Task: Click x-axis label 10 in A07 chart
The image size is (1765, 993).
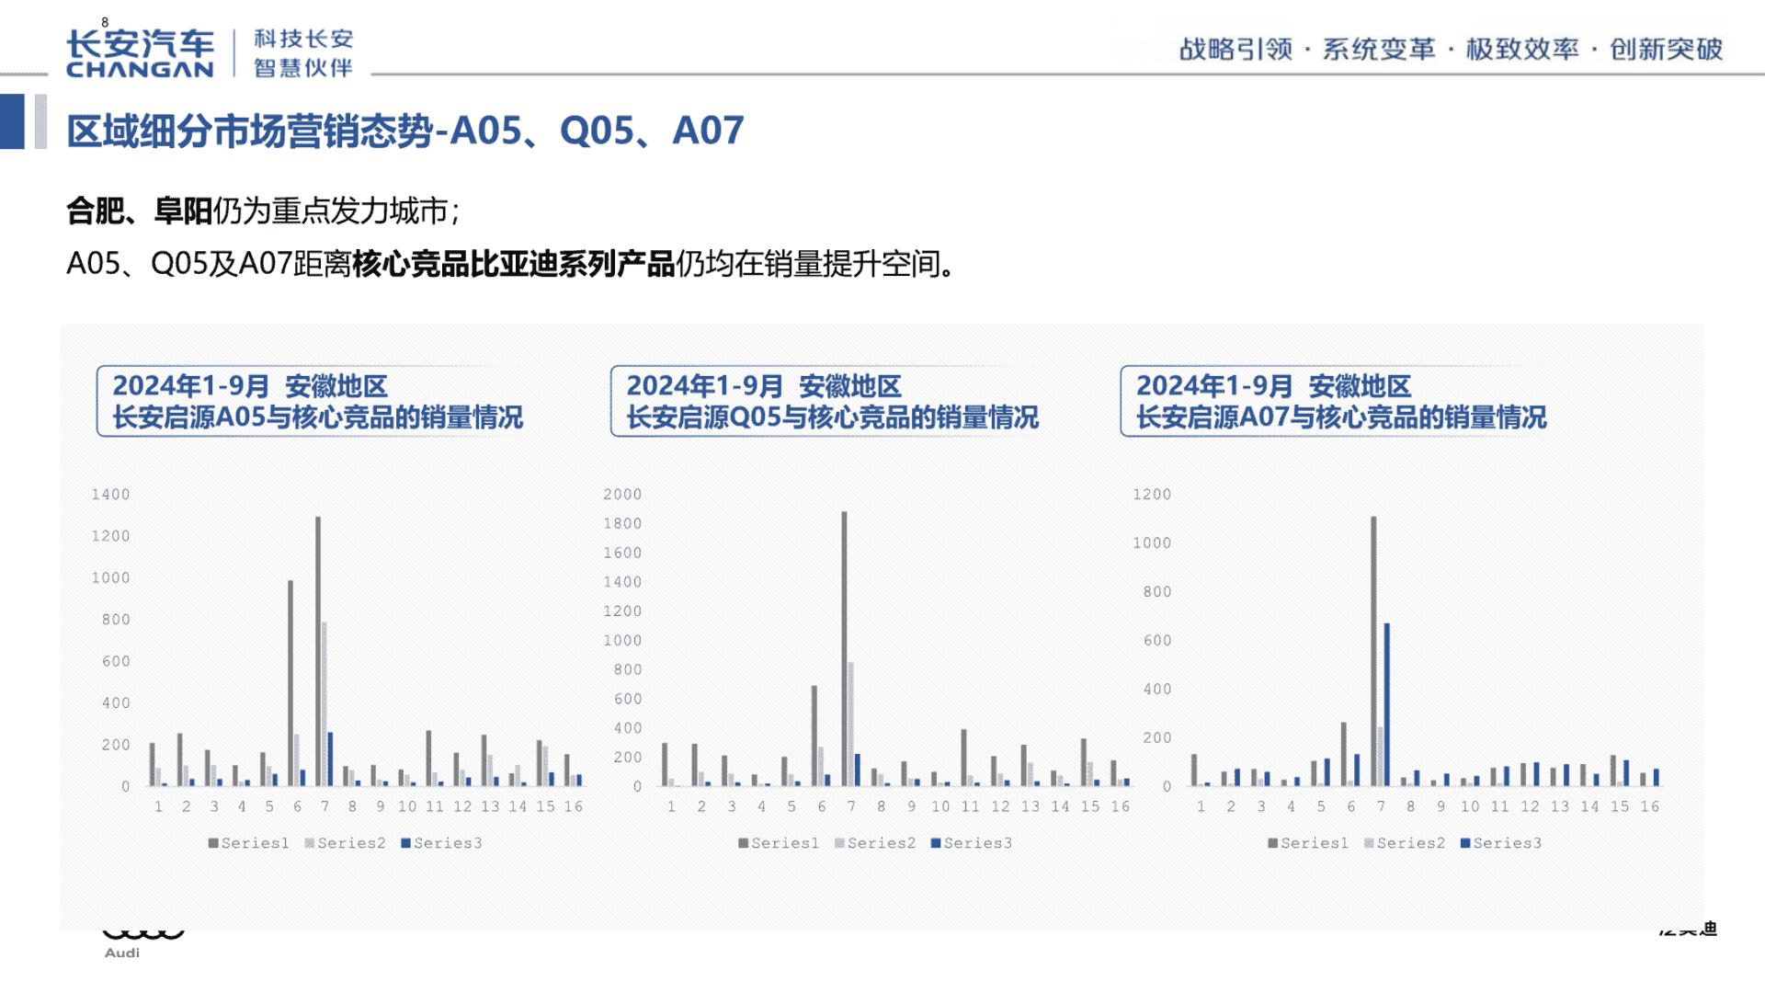Action: click(1470, 806)
